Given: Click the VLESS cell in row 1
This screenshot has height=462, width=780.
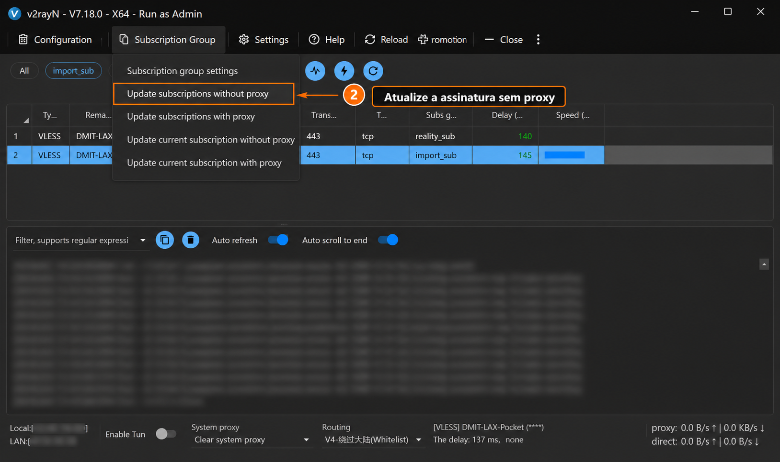Looking at the screenshot, I should 49,136.
